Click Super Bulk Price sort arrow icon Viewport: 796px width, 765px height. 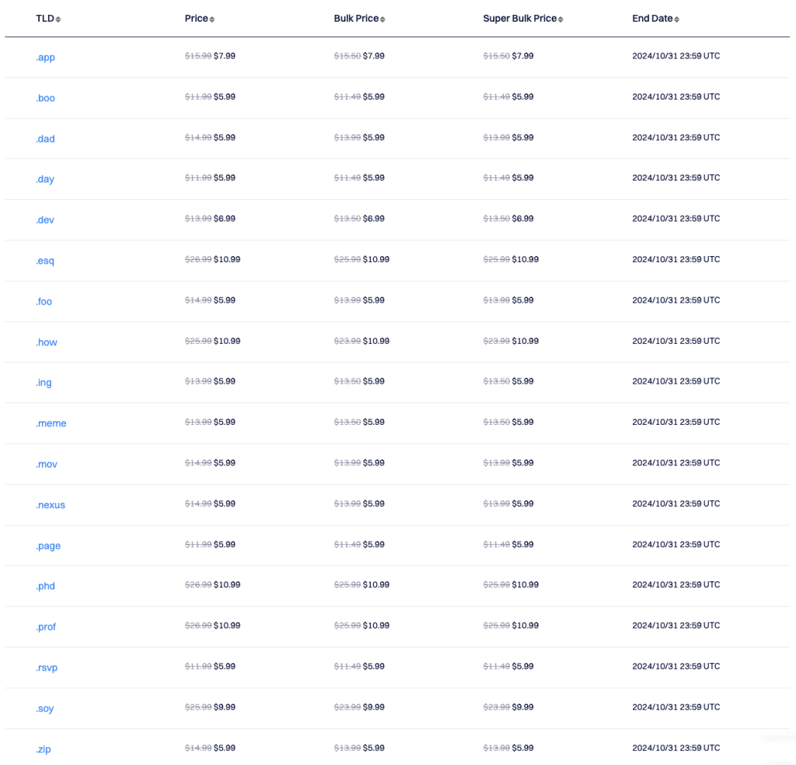coord(560,19)
